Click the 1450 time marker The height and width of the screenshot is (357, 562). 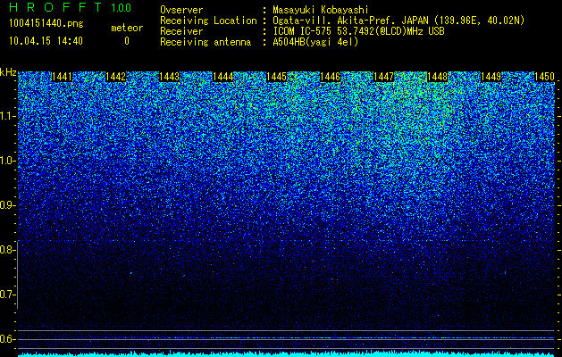pyautogui.click(x=544, y=77)
